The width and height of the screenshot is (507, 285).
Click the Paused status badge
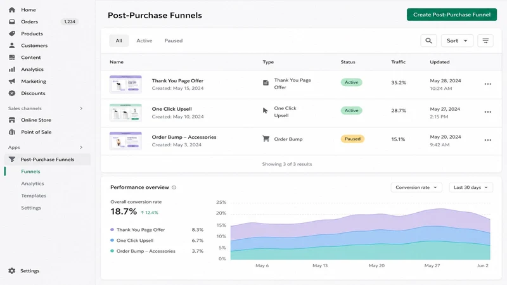coord(352,139)
